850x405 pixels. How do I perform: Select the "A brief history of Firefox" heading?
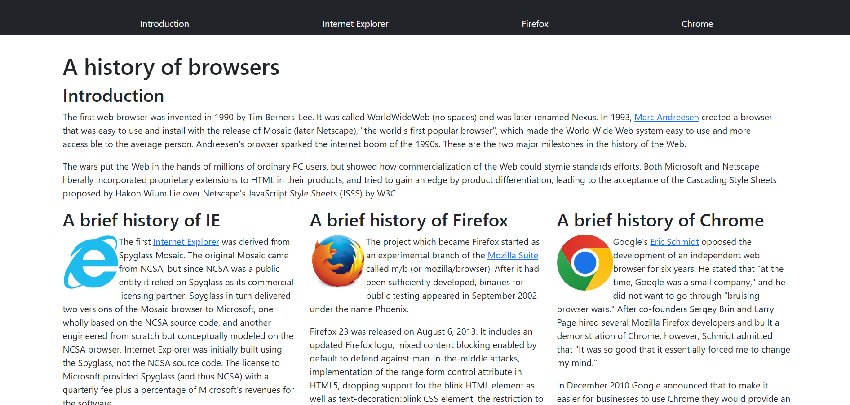coord(409,220)
